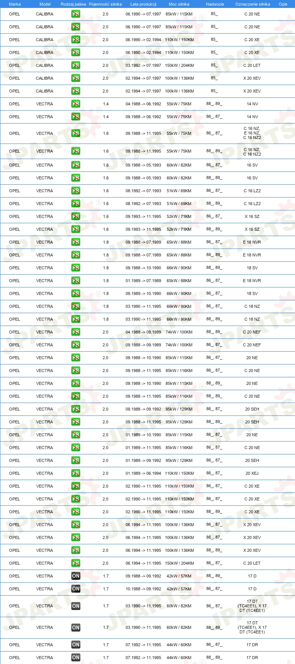Click engine code 'C 16 LZ2' in the 88_, 89_ row
This screenshot has height=664, width=295.
tap(252, 204)
